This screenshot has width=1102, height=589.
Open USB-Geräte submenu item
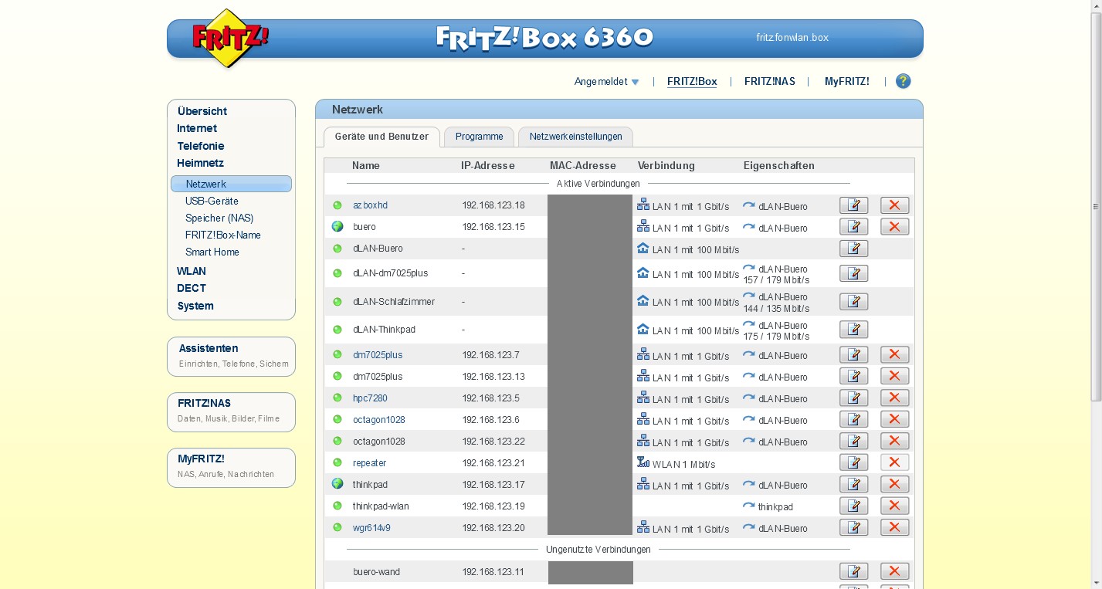coord(212,201)
